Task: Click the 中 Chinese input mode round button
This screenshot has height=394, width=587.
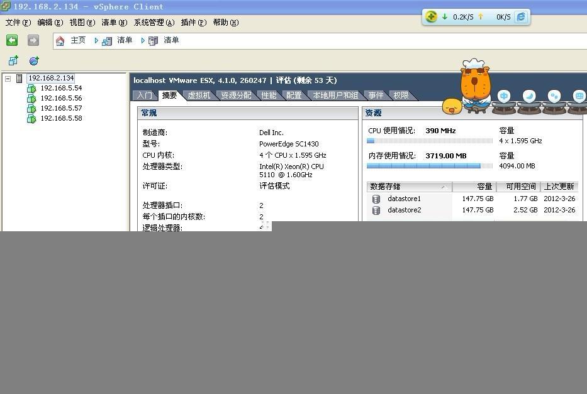Action: click(504, 96)
